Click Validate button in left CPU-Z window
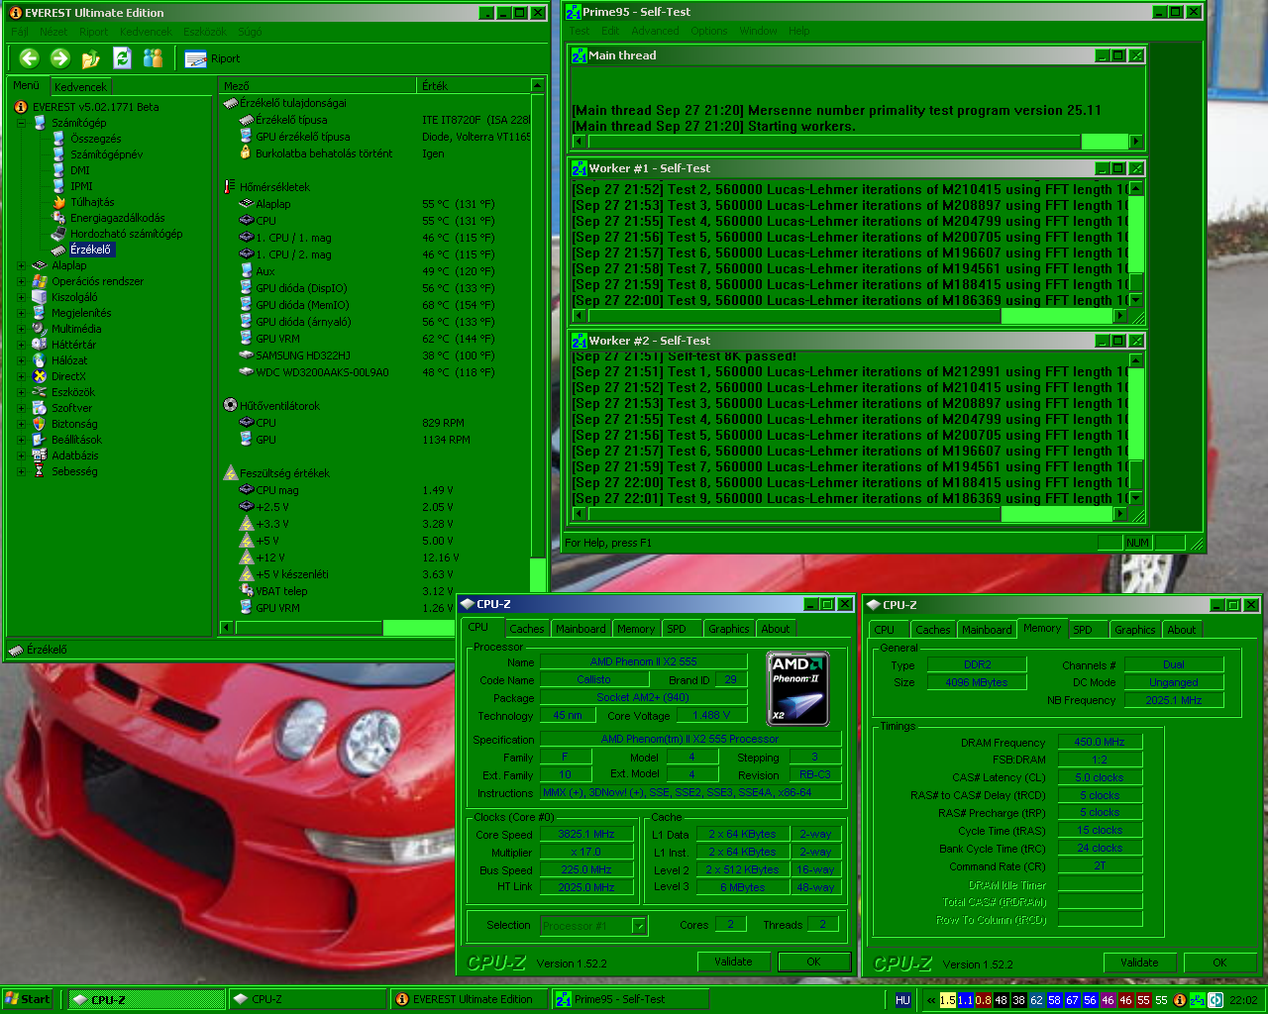The width and height of the screenshot is (1268, 1014). [733, 962]
